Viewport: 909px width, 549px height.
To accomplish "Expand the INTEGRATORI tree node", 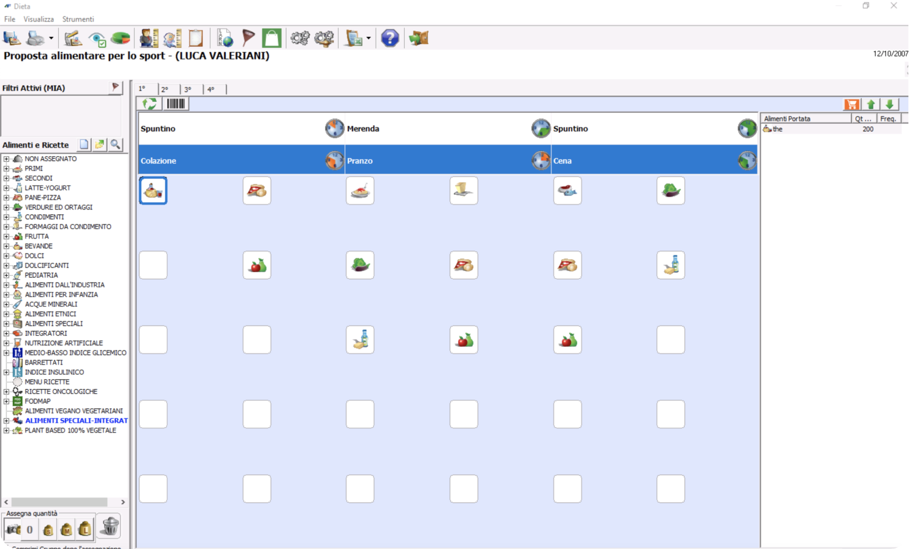I will point(7,333).
